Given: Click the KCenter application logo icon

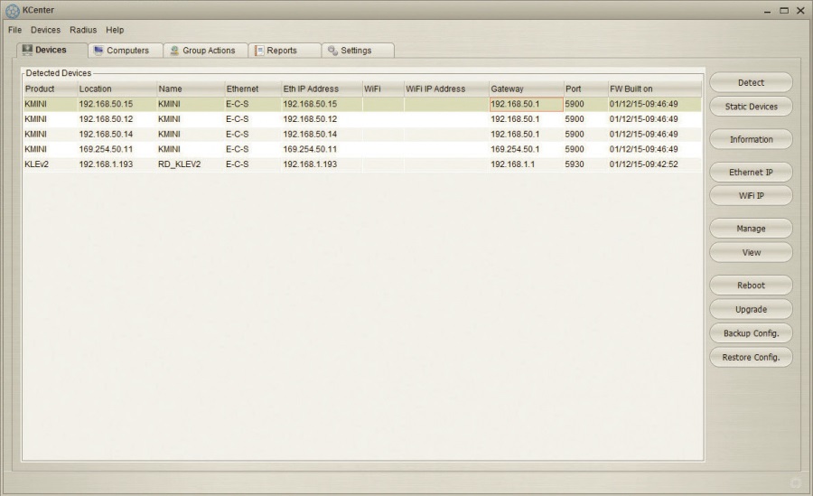Looking at the screenshot, I should pos(13,10).
